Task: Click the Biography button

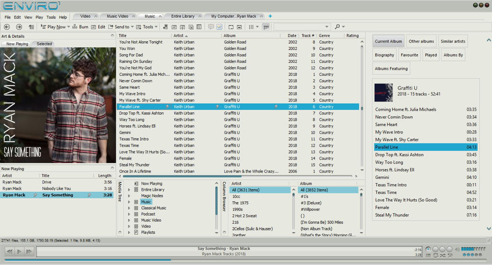Action: click(384, 55)
